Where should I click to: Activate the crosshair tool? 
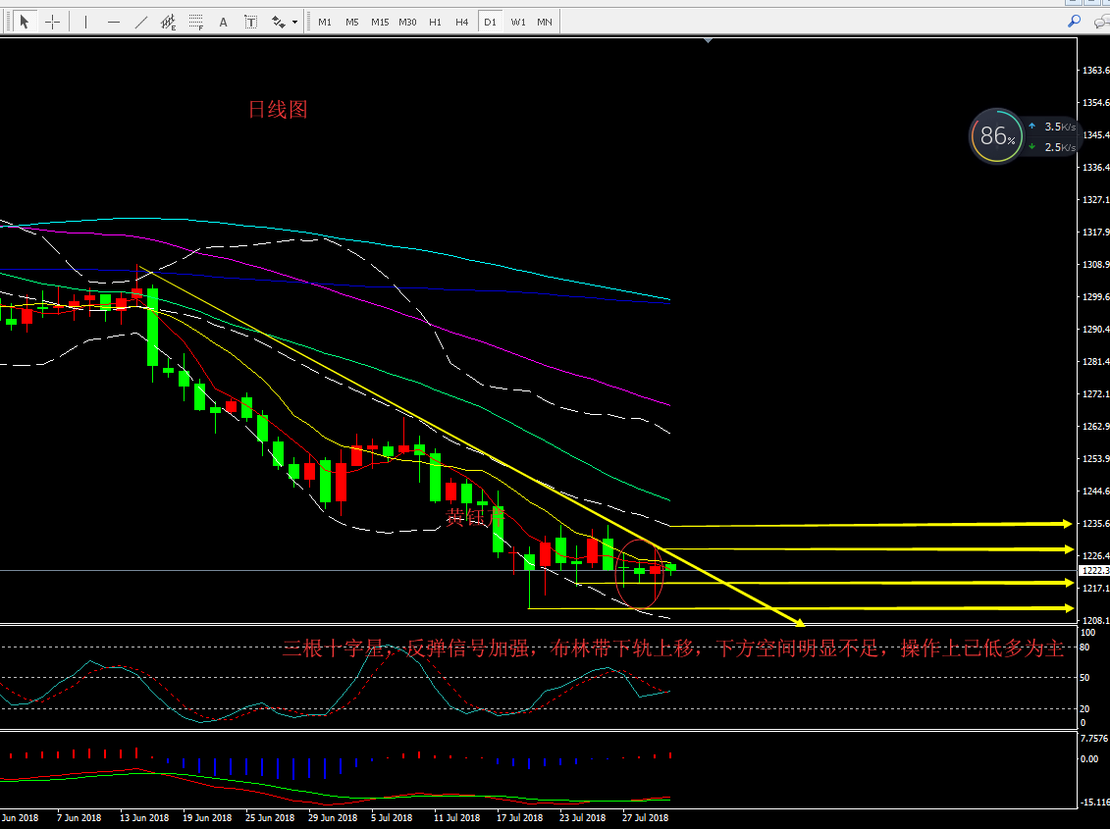click(x=52, y=22)
